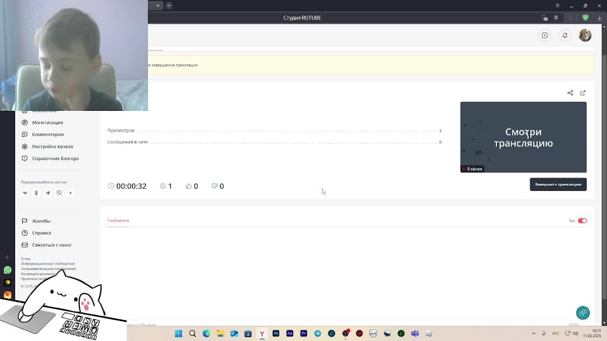Image resolution: width=607 pixels, height=341 pixels.
Task: Open the notifications bell
Action: click(x=565, y=36)
